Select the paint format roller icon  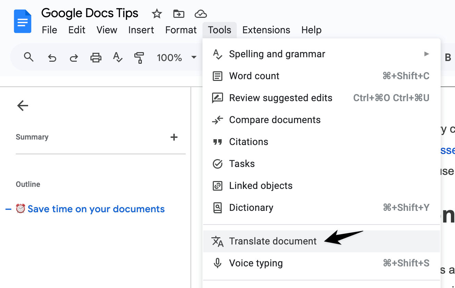pos(139,58)
